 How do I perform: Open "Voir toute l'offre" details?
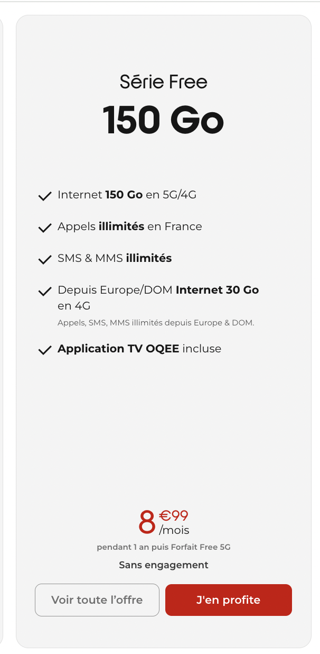pyautogui.click(x=97, y=600)
